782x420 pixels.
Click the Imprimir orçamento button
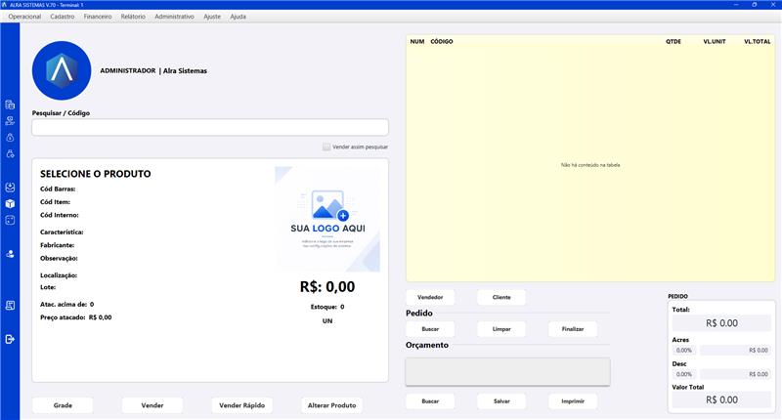tap(573, 401)
